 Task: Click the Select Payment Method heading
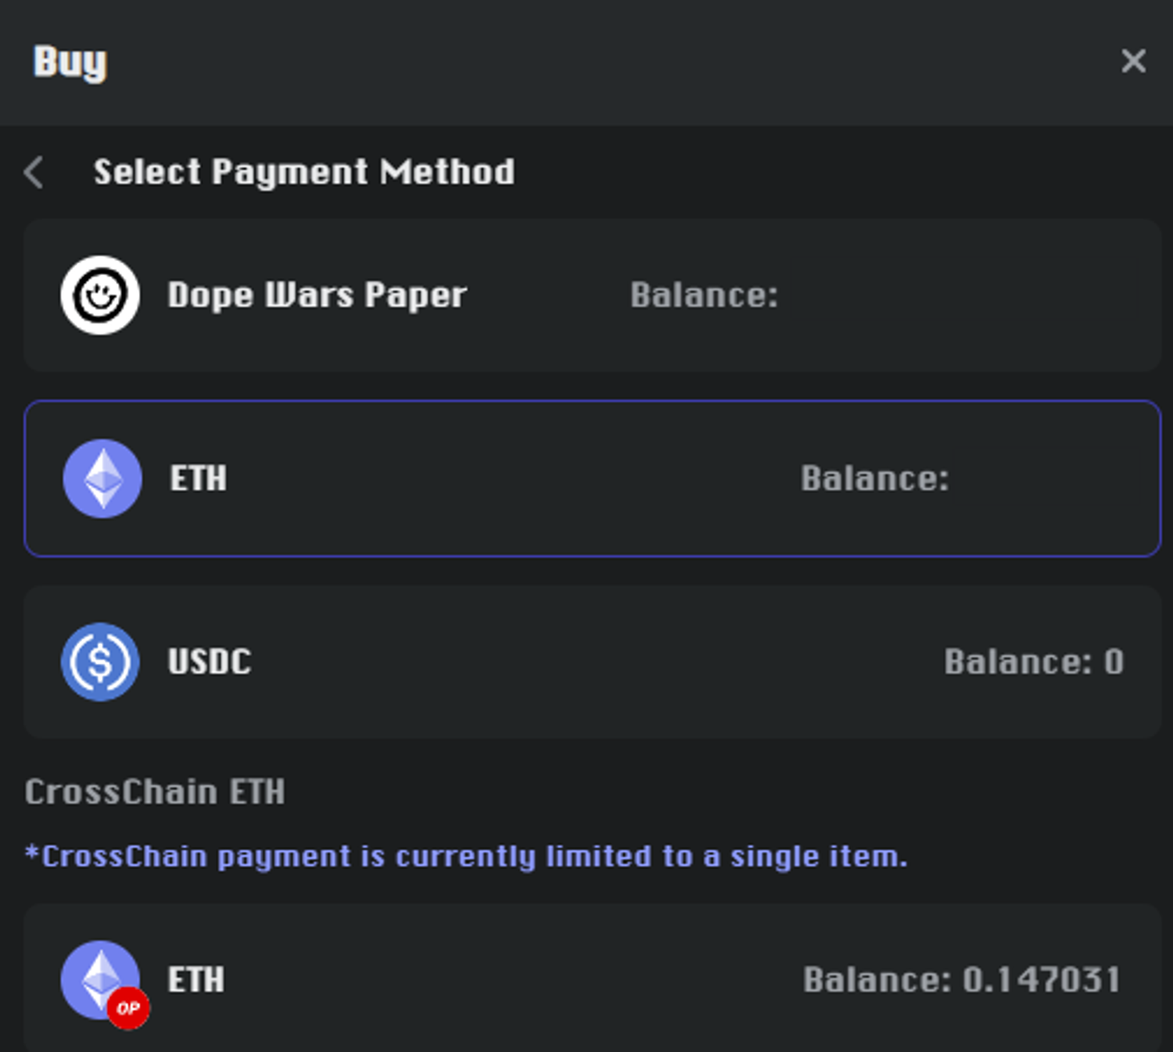click(304, 173)
